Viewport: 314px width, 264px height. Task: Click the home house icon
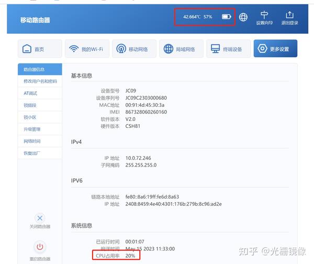(27, 49)
